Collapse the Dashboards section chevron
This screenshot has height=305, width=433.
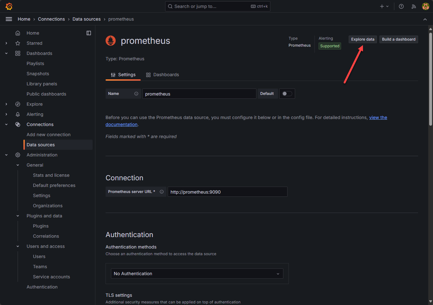(6, 53)
